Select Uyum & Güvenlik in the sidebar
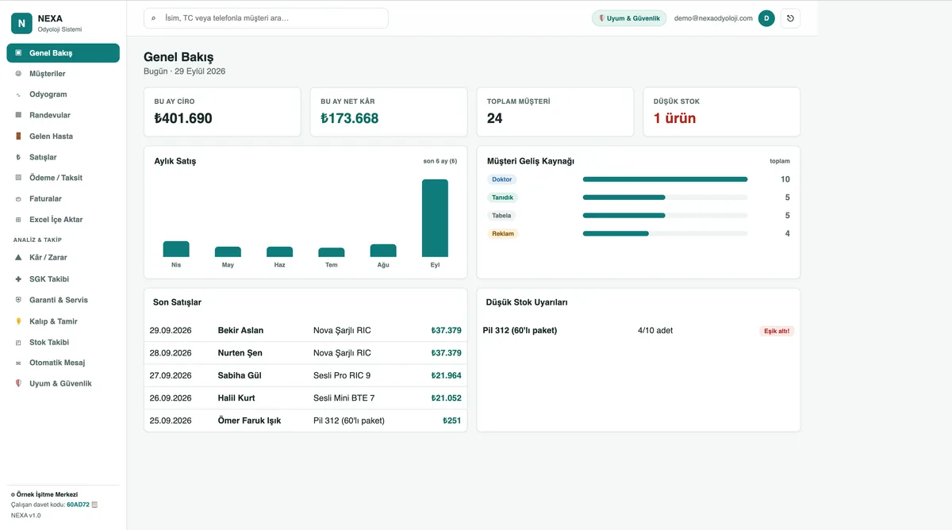952x530 pixels. click(x=63, y=383)
